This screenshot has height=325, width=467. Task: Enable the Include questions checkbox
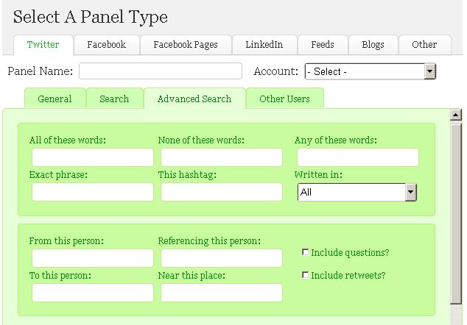pyautogui.click(x=305, y=252)
